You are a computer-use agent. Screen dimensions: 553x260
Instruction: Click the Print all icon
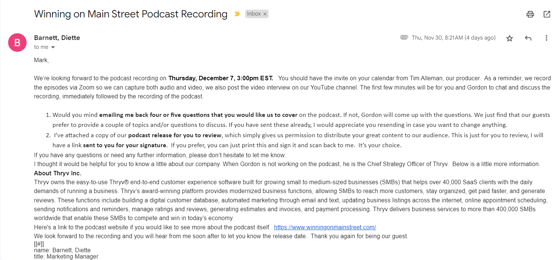click(x=530, y=14)
